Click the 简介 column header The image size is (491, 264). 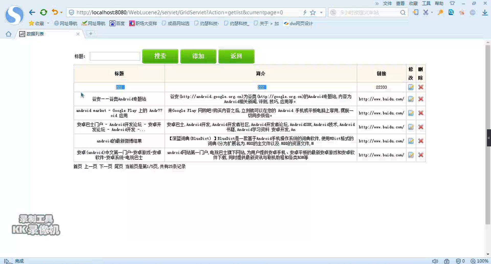pyautogui.click(x=261, y=73)
